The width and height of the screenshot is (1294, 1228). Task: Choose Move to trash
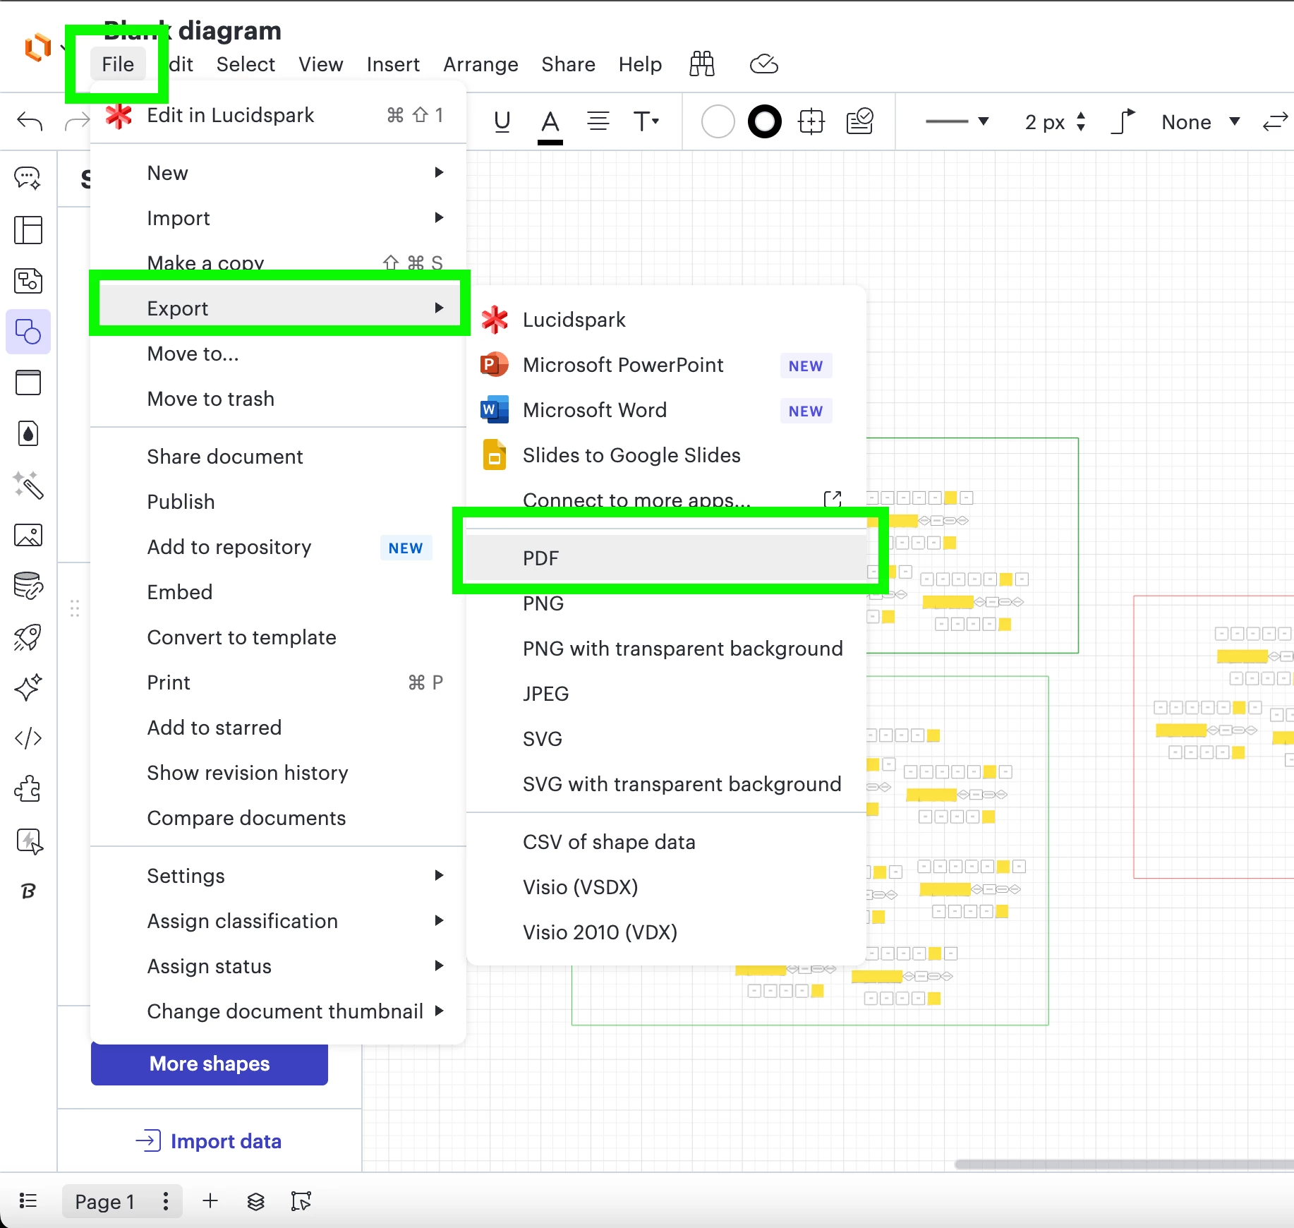278,399
